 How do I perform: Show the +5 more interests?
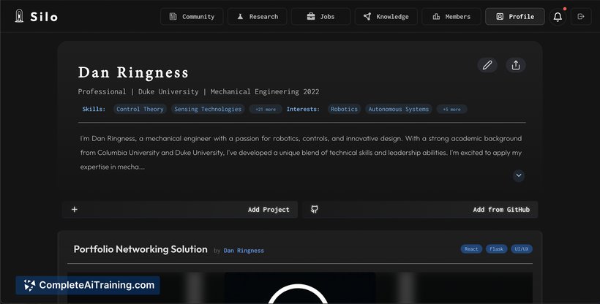[451, 110]
